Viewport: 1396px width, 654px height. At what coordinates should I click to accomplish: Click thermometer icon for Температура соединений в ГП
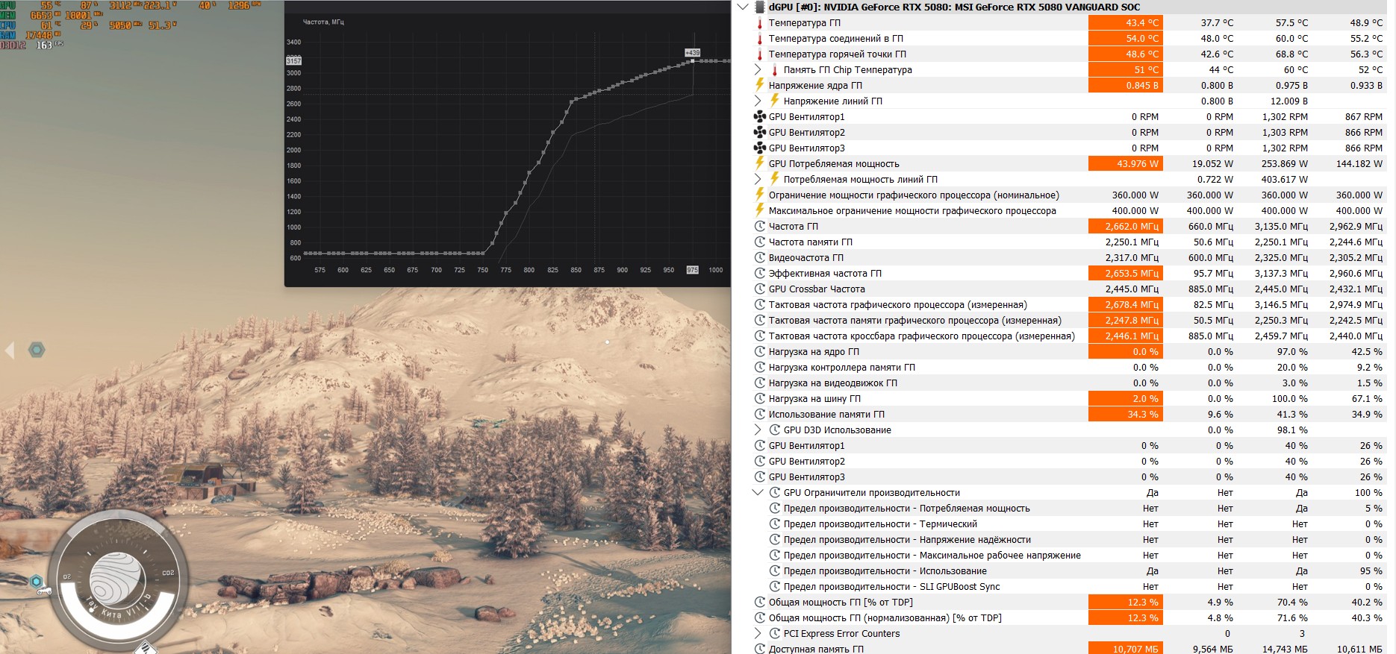760,39
